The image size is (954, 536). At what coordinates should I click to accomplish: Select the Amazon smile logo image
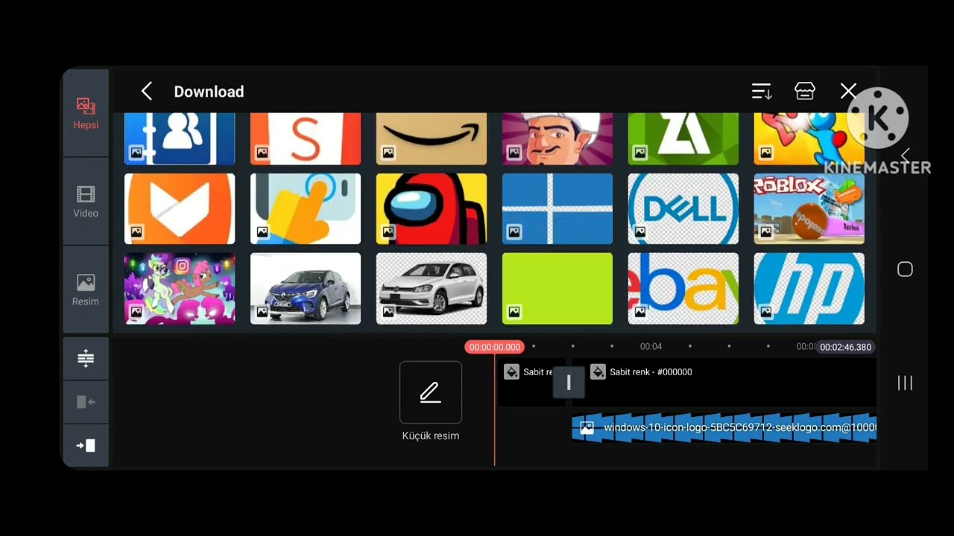click(432, 139)
